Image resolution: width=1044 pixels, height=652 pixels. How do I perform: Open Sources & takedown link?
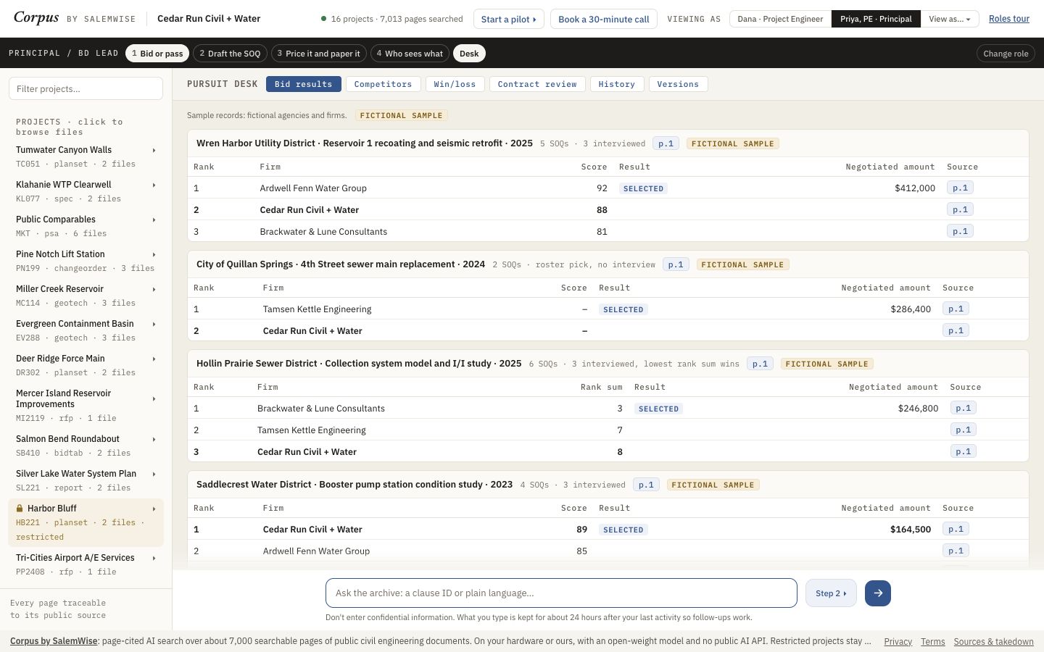click(993, 642)
